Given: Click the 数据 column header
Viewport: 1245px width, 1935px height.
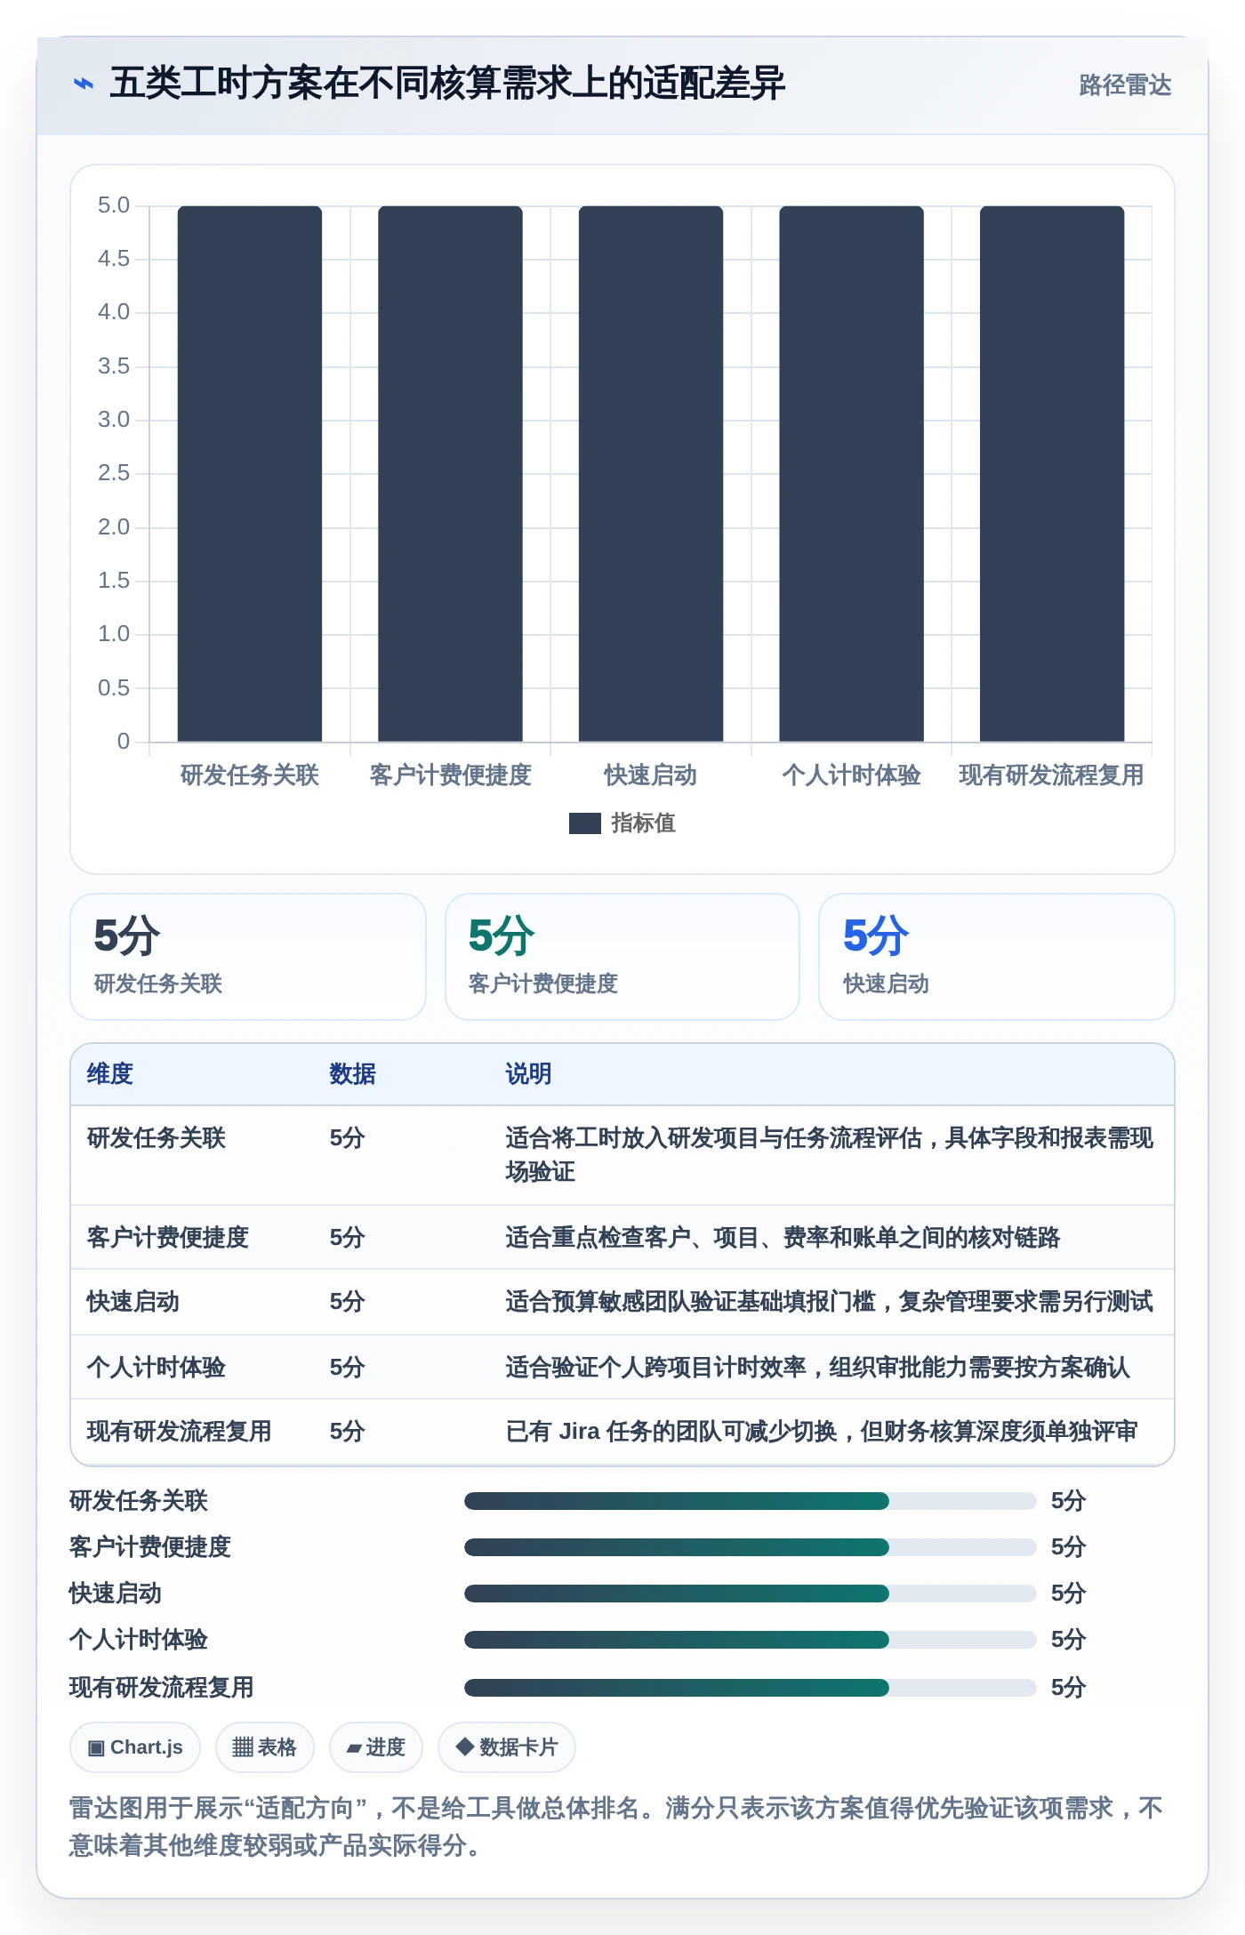Looking at the screenshot, I should point(353,1074).
